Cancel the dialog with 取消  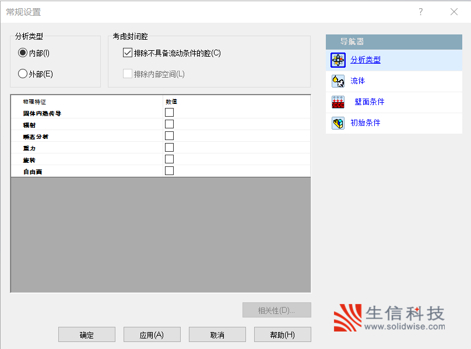tap(217, 335)
